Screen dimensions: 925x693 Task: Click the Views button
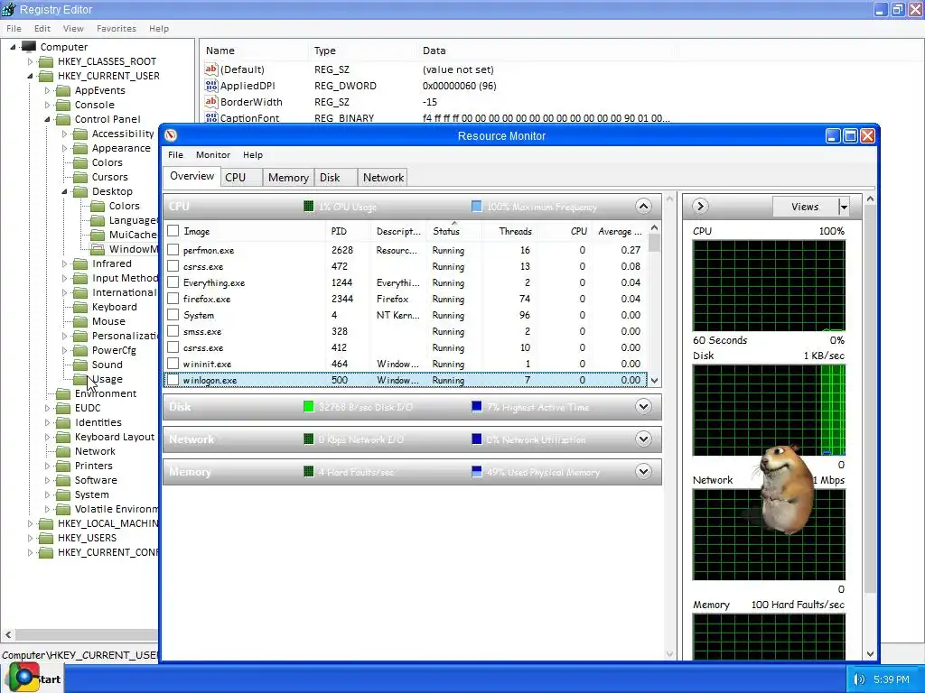pos(805,207)
